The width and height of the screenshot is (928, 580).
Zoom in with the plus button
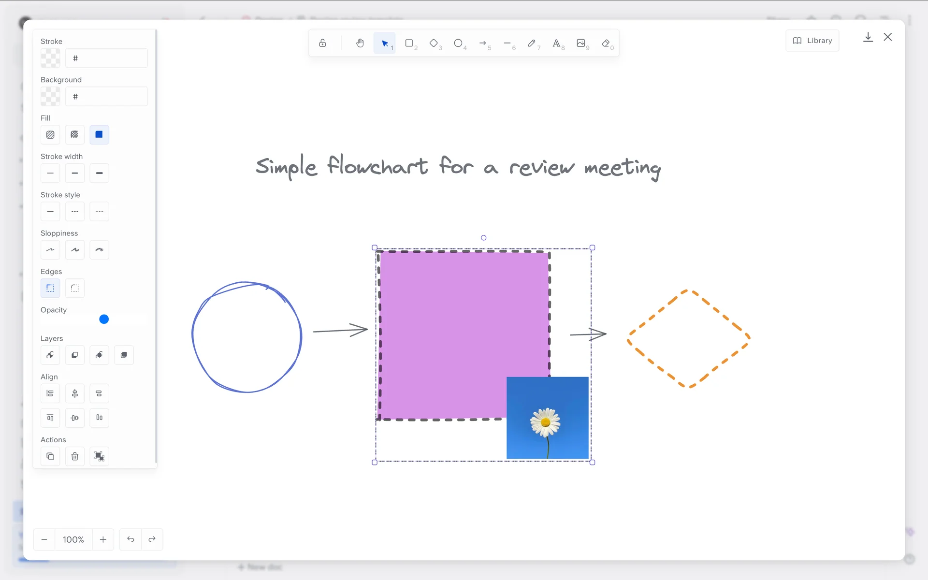103,539
